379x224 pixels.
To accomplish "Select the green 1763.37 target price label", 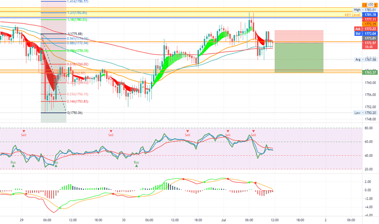I will pyautogui.click(x=370, y=72).
